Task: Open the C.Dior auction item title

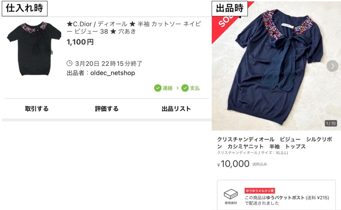Action: [x=134, y=28]
